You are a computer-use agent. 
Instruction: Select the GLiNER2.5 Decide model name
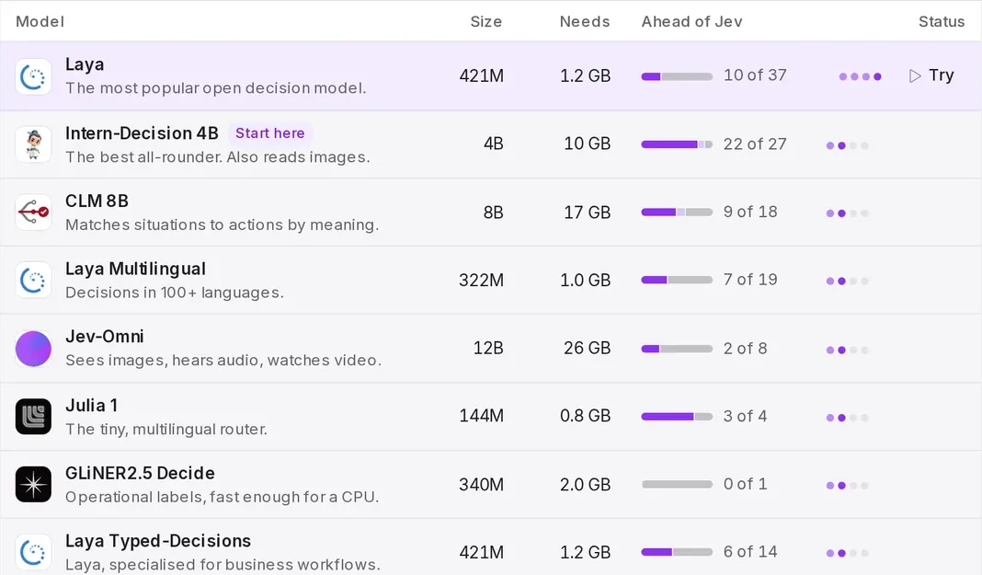click(141, 473)
